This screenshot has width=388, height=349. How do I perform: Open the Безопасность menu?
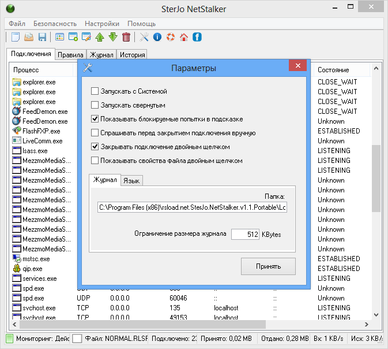pos(55,24)
